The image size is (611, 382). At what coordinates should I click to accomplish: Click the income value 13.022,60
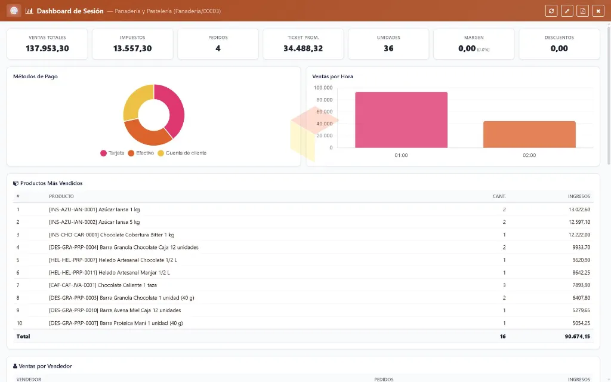click(579, 210)
